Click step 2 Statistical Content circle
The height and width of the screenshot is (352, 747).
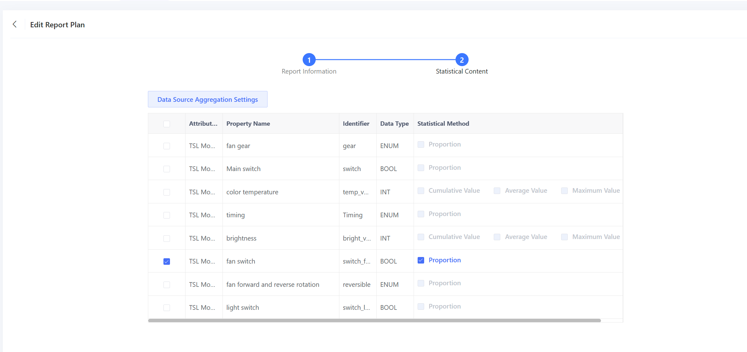coord(462,60)
